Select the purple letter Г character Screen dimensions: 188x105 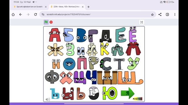coord(93,36)
